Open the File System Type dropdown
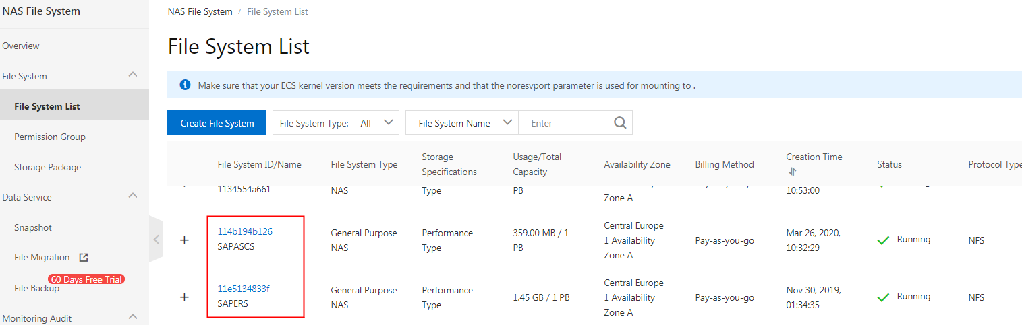 (336, 123)
